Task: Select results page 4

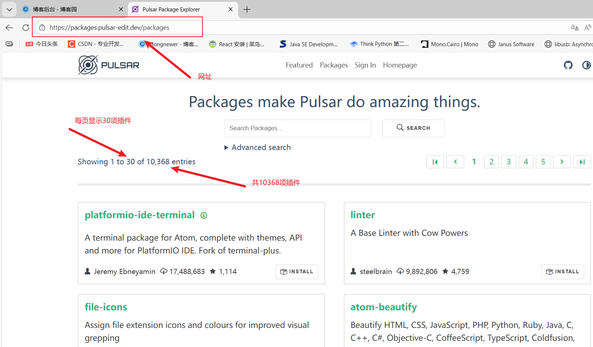Action: coord(526,162)
